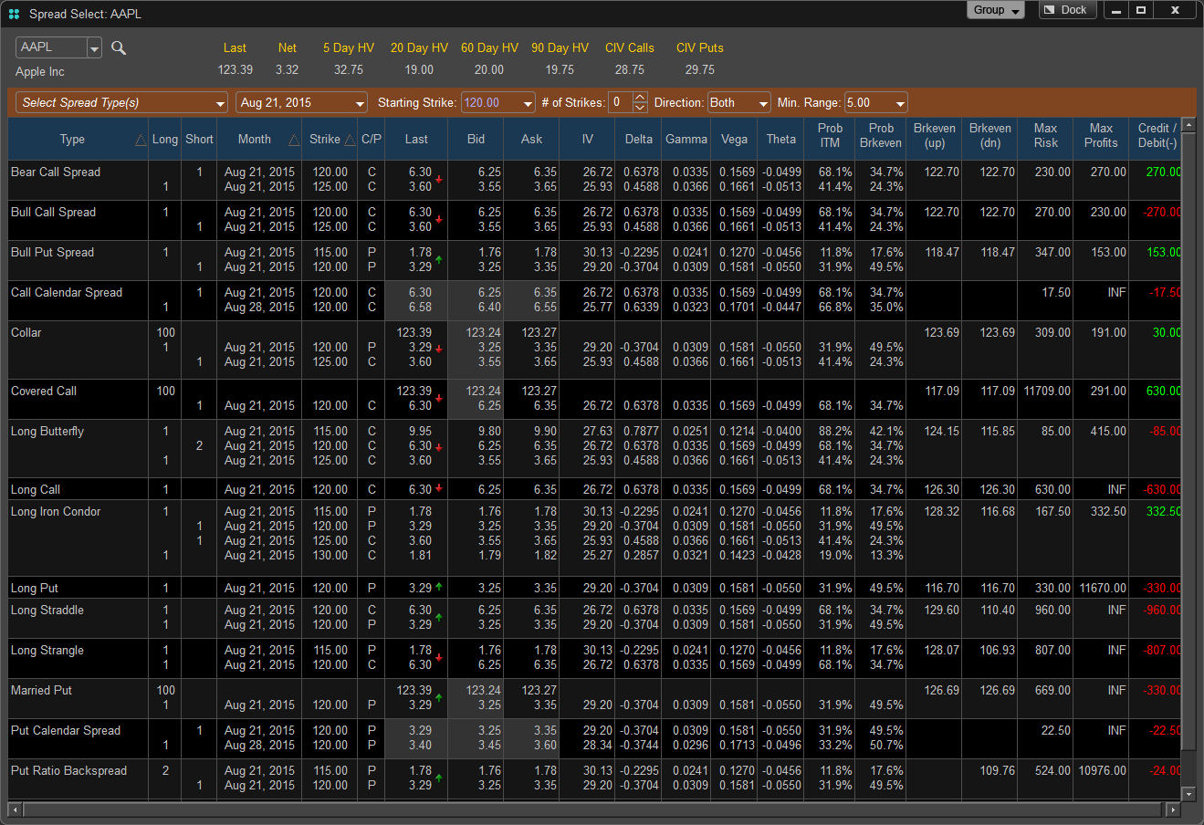Open the Min. Range 5.00 dropdown
The width and height of the screenshot is (1204, 825).
(x=876, y=103)
